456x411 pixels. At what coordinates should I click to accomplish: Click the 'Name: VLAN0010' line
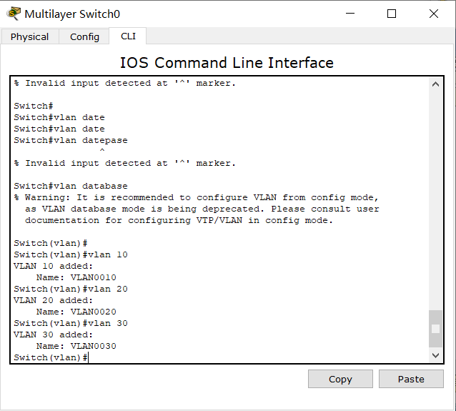pos(76,277)
